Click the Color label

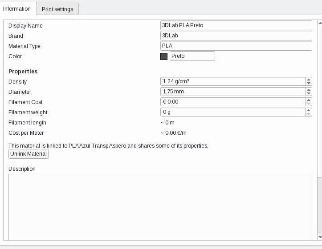click(15, 56)
